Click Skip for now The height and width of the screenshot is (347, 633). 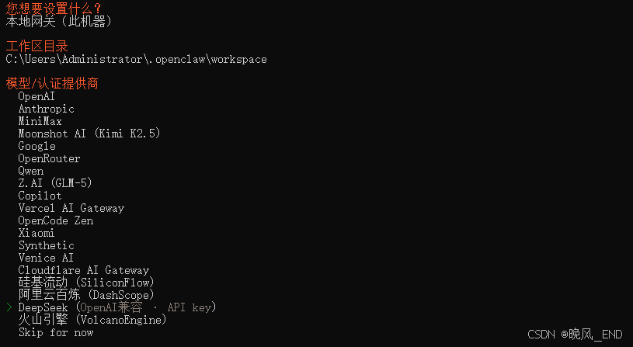56,332
